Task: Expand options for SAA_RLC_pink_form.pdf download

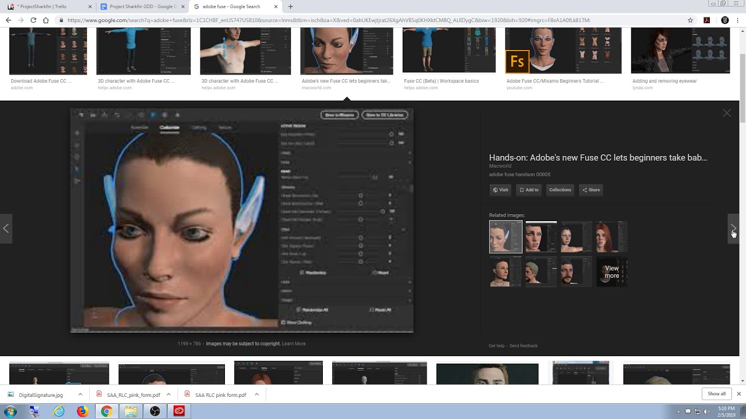Action: pos(168,395)
